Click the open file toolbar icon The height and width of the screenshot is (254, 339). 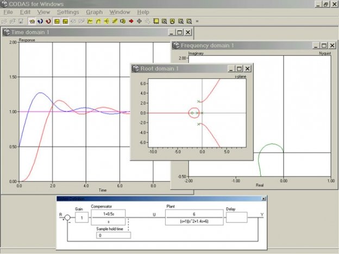click(x=4, y=22)
